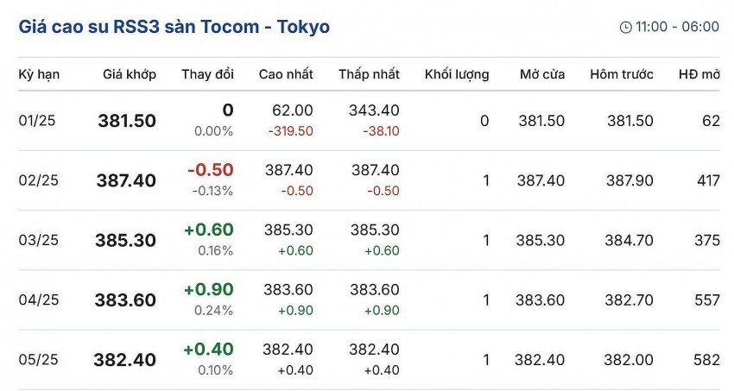Select the 03/25 contract row
734x391 pixels.
click(x=37, y=241)
